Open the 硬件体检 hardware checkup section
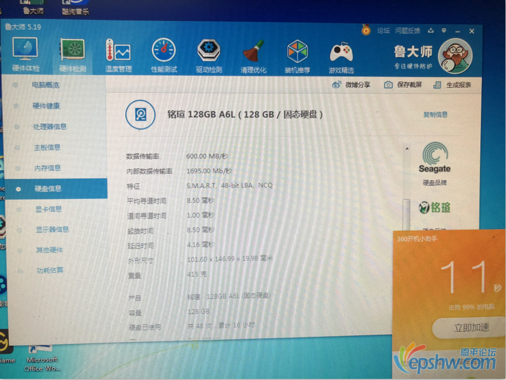This screenshot has width=506, height=380. (25, 54)
